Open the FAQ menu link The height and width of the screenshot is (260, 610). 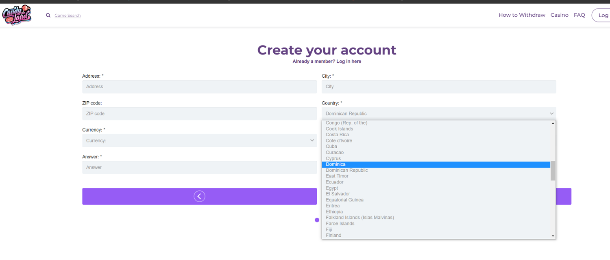point(579,15)
